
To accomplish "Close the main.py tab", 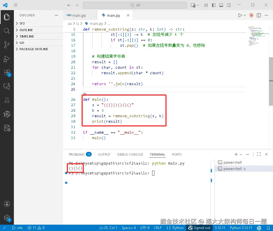I will click(128, 15).
